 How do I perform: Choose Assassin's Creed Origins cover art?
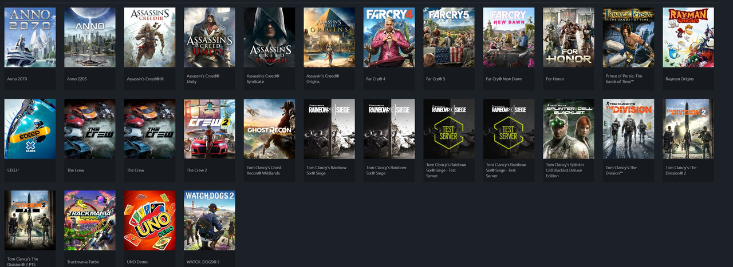(x=329, y=37)
